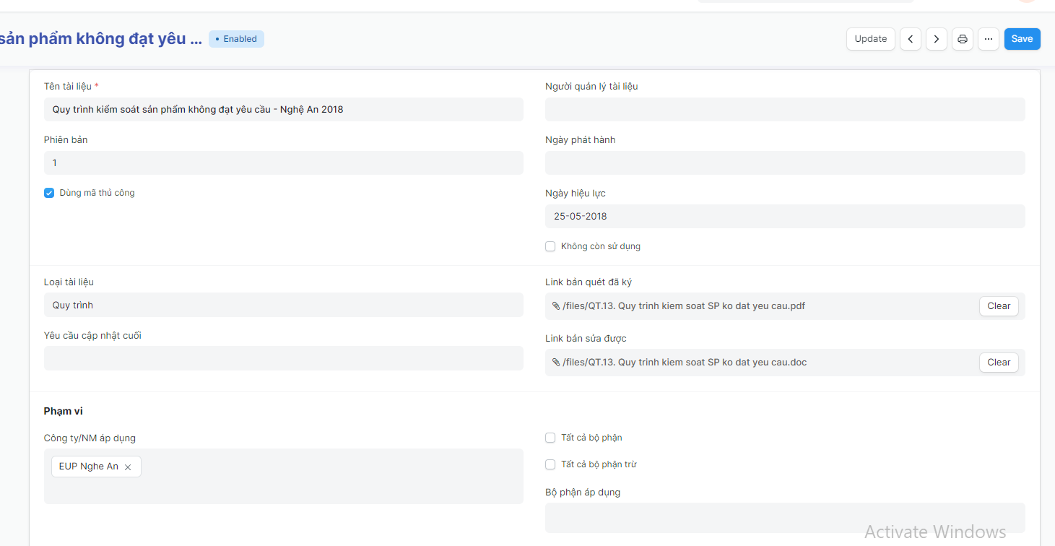Click the Update button
1055x546 pixels.
[x=870, y=39]
